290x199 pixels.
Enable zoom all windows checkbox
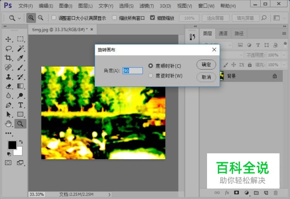click(114, 18)
